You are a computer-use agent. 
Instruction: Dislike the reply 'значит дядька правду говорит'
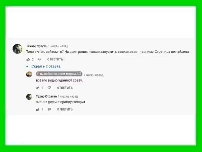49,109
